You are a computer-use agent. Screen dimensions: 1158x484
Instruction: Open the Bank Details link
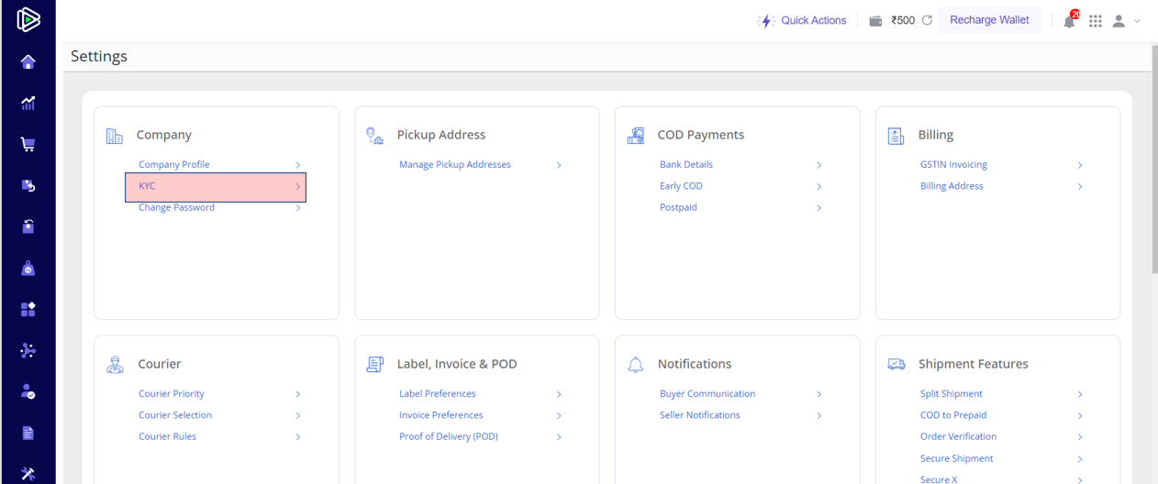tap(686, 165)
